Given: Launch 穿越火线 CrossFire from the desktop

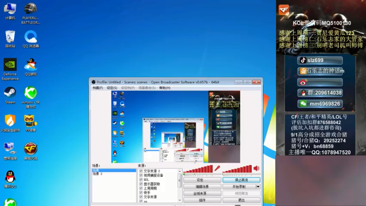Looking at the screenshot, I should click(x=31, y=152).
